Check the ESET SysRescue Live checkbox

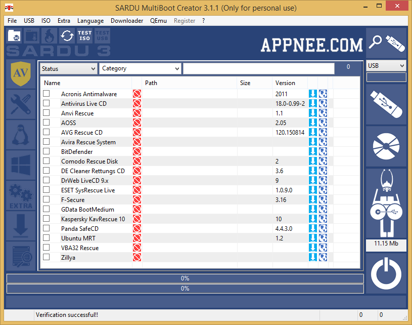(x=46, y=190)
